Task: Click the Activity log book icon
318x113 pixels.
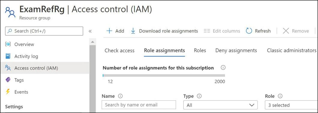Action: pos(8,56)
